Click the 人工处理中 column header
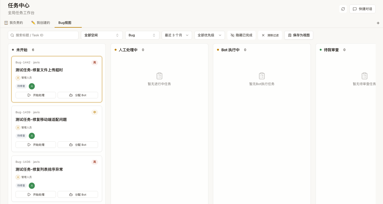Viewport: 383px width, 204px height. (x=128, y=50)
